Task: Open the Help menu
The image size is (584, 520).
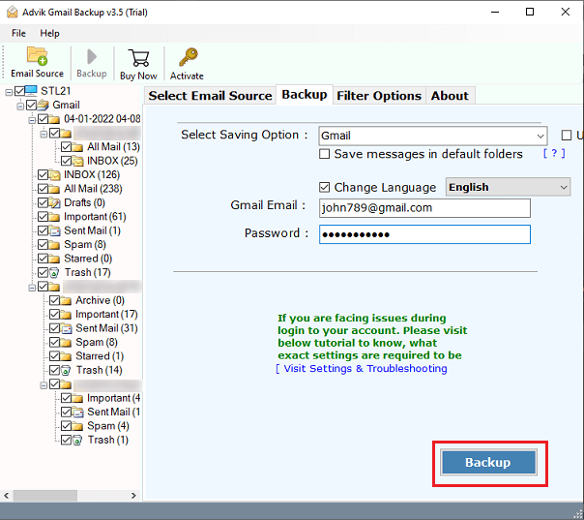Action: [x=49, y=33]
